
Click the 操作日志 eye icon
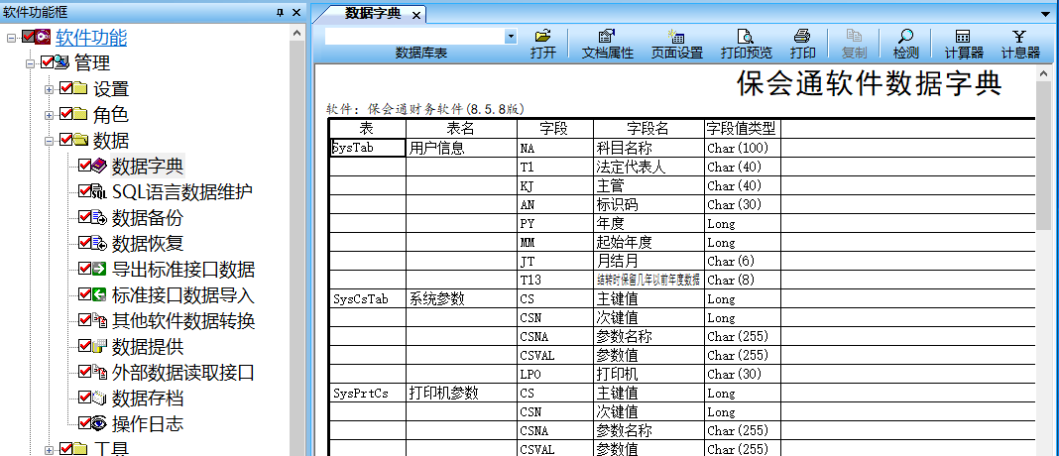[98, 423]
